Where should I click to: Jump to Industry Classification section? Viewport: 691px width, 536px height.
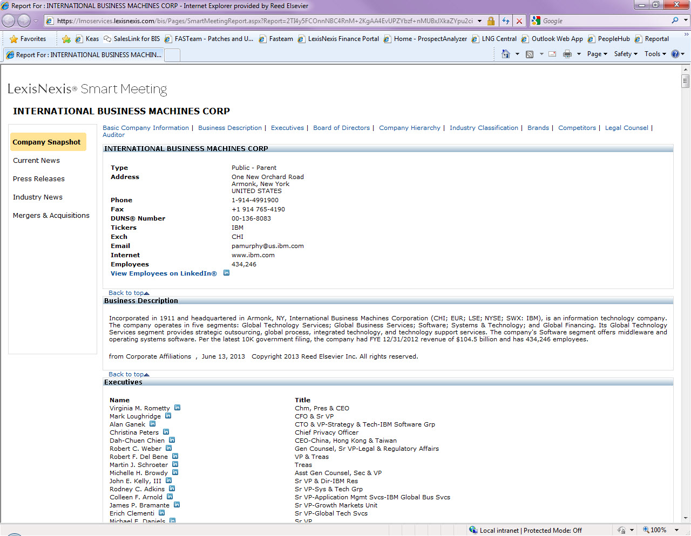click(x=484, y=128)
